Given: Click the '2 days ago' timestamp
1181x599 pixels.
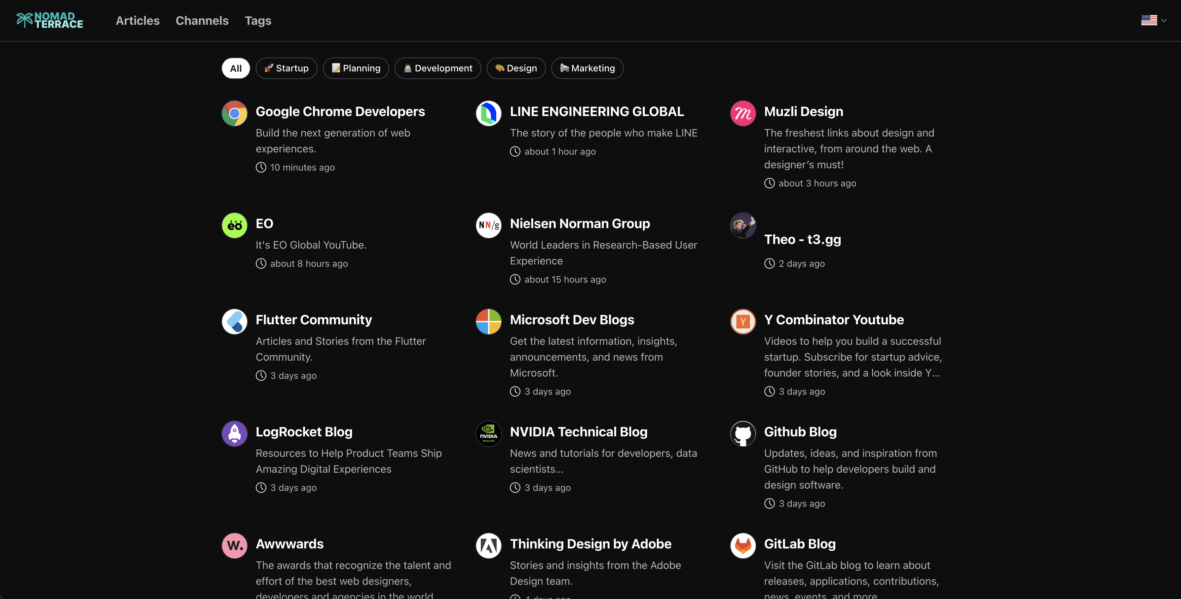Looking at the screenshot, I should (802, 264).
